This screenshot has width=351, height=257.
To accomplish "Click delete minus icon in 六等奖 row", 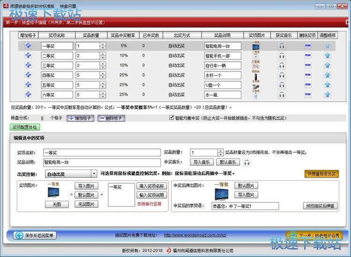I will click(307, 95).
